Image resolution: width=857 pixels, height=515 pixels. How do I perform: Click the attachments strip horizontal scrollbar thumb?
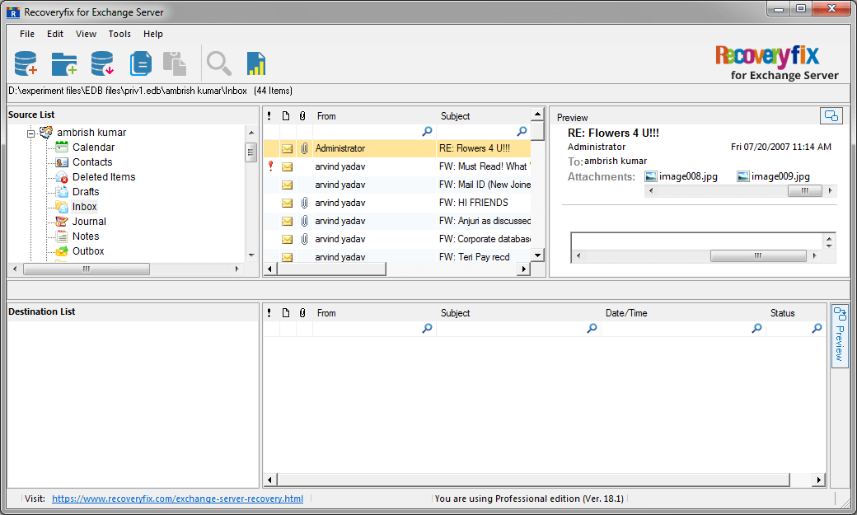point(804,191)
